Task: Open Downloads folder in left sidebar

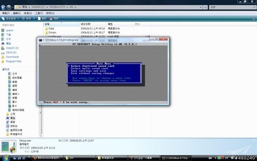Action: click(12, 57)
